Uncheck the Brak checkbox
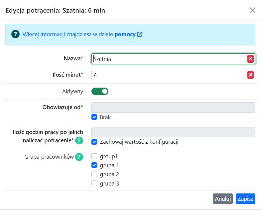The width and height of the screenshot is (261, 217). [94, 117]
